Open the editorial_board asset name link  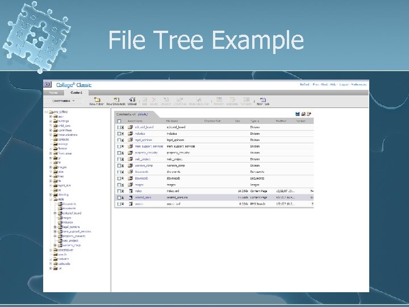point(144,127)
